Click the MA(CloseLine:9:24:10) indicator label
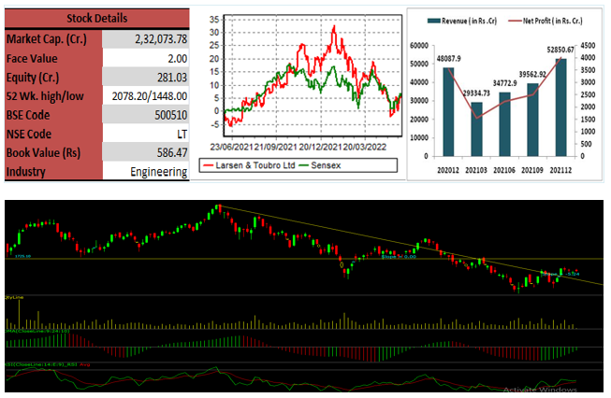 (37, 331)
